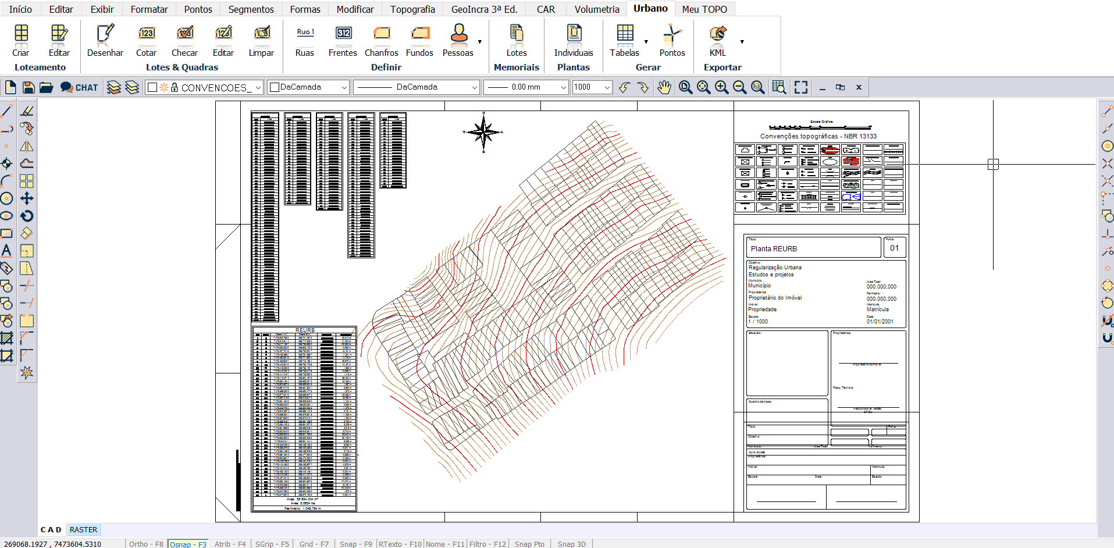This screenshot has width=1114, height=548.
Task: Toggle Ortho - F8 mode
Action: (x=146, y=544)
